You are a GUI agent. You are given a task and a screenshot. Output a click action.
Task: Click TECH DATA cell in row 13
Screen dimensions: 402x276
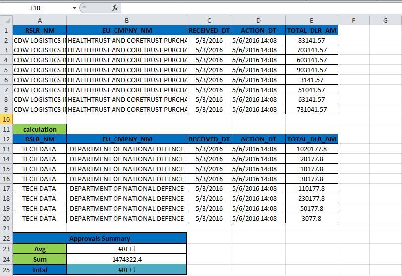(40, 149)
